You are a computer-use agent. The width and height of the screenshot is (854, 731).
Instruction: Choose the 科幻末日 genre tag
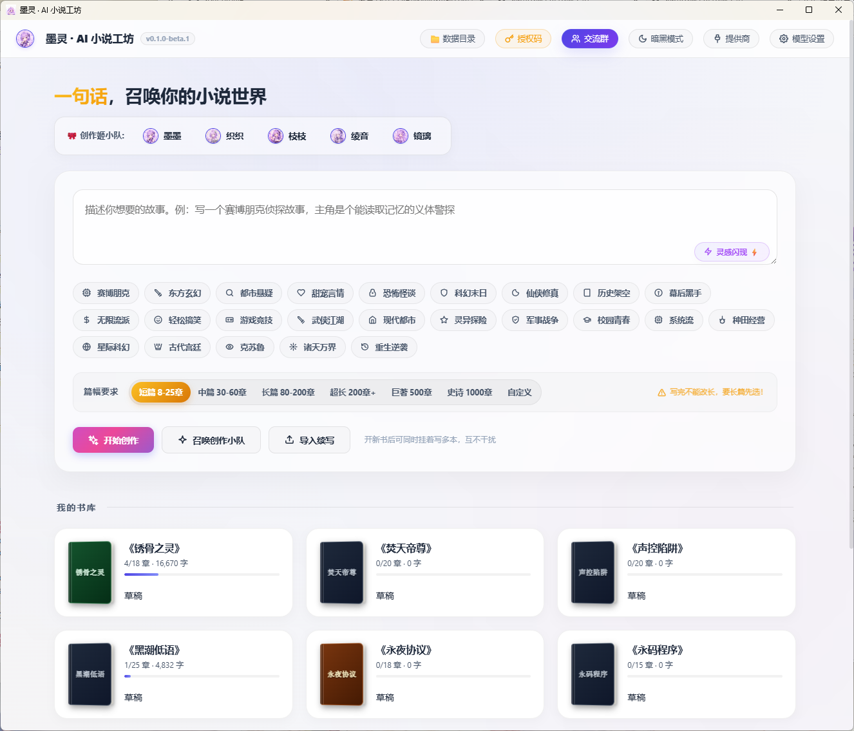pos(463,293)
